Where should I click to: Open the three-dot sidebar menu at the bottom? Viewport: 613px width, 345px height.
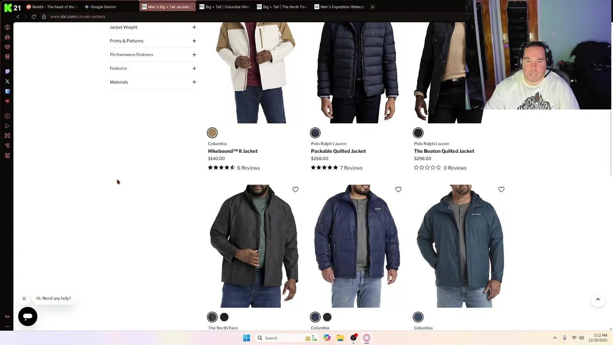tap(7, 326)
